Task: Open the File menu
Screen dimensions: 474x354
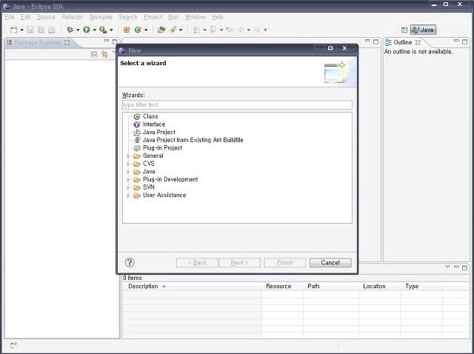Action: click(x=10, y=17)
